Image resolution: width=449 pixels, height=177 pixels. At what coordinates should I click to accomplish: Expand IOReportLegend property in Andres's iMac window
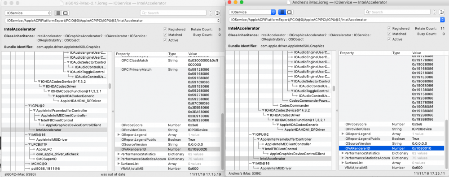343,134
